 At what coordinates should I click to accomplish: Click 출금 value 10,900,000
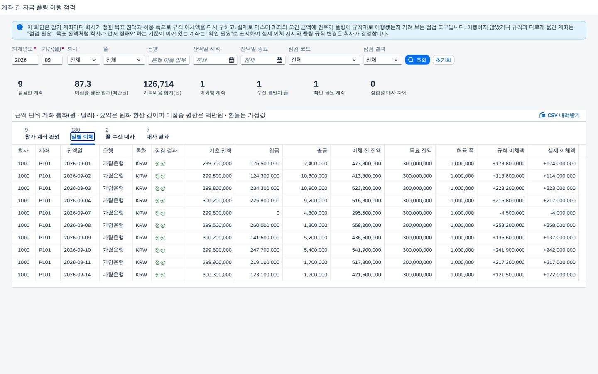click(x=314, y=188)
